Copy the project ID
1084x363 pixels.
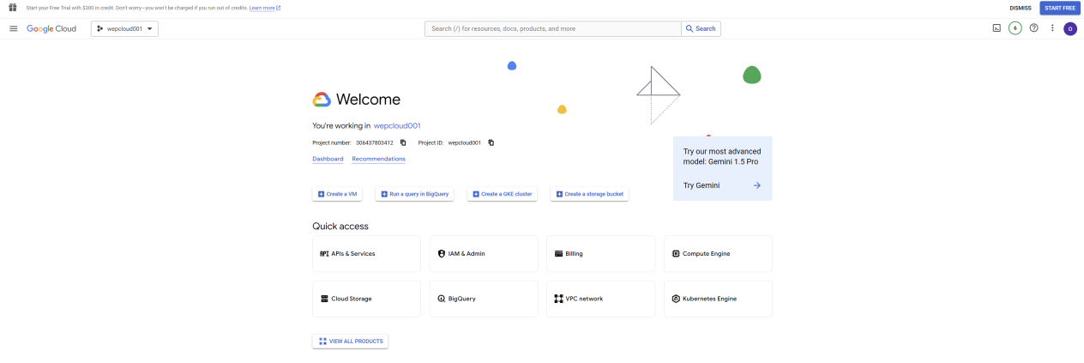(x=491, y=142)
